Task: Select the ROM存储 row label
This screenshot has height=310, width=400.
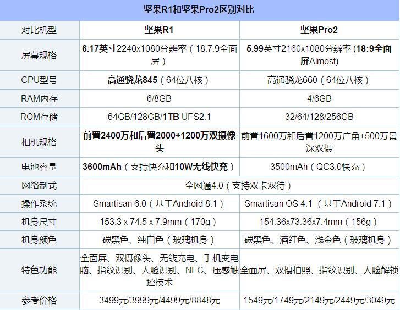Action: pos(39,117)
